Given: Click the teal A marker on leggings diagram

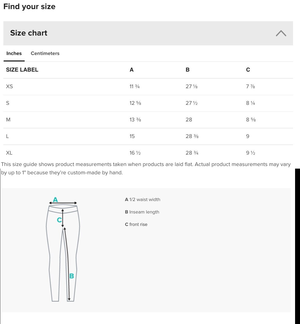Looking at the screenshot, I should 55,199.
